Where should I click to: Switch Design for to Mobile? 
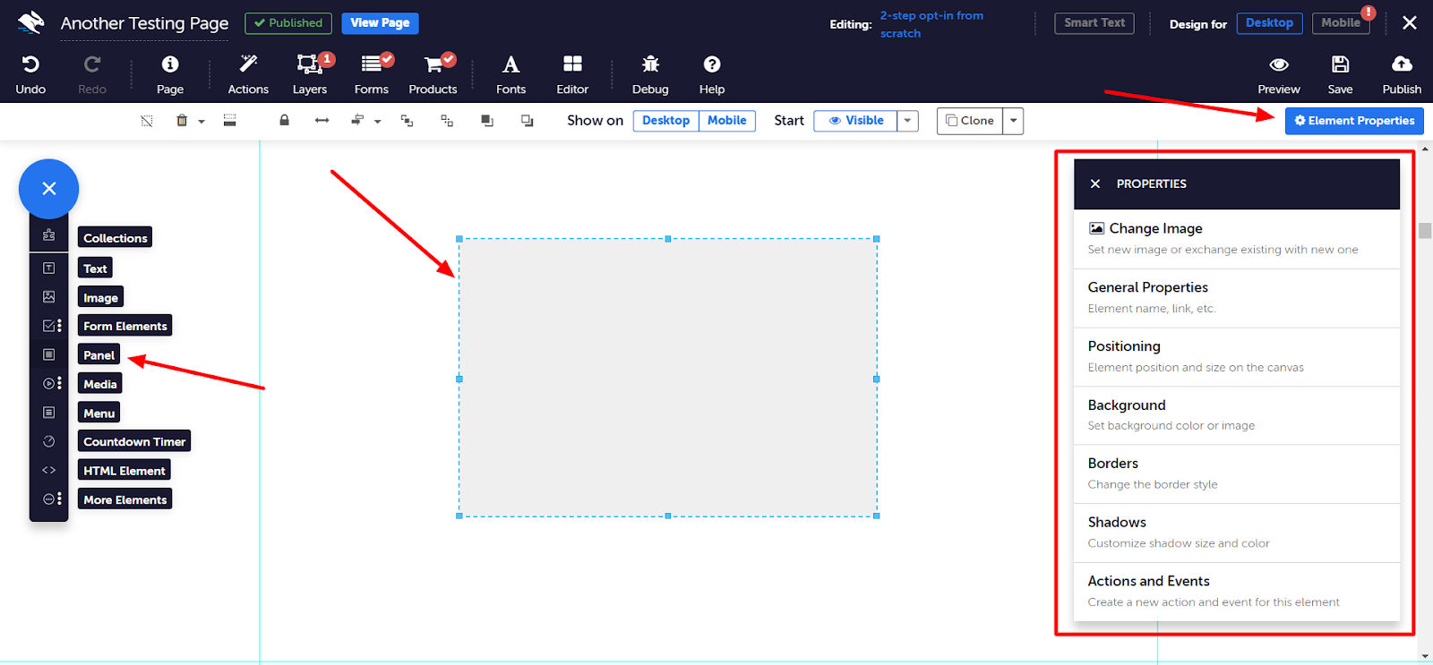pyautogui.click(x=1341, y=23)
